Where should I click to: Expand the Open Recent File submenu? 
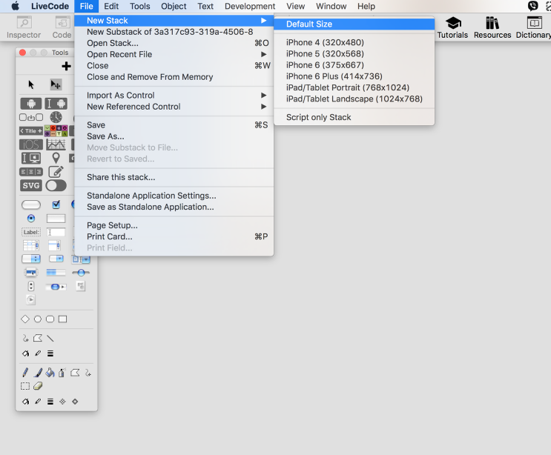[263, 54]
